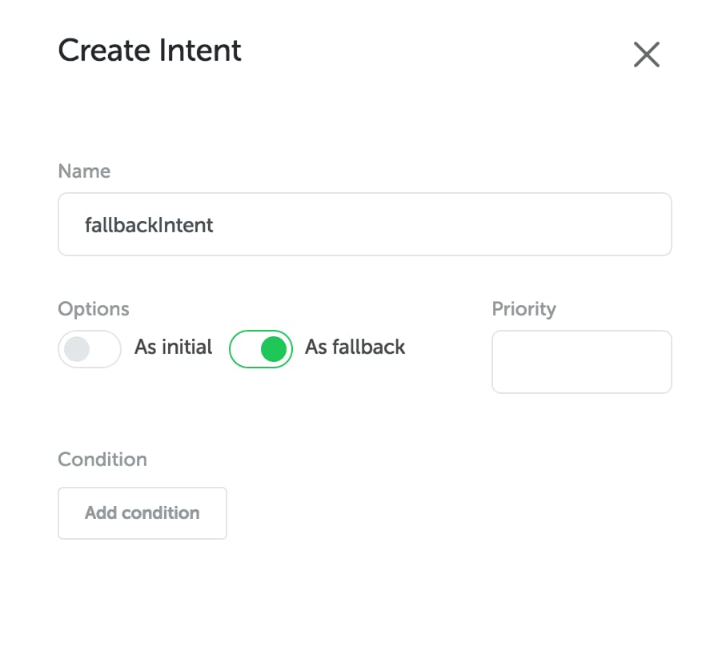Place cursor after fallbackIntent in Name box
Screen dimensions: 714x647
click(x=214, y=225)
